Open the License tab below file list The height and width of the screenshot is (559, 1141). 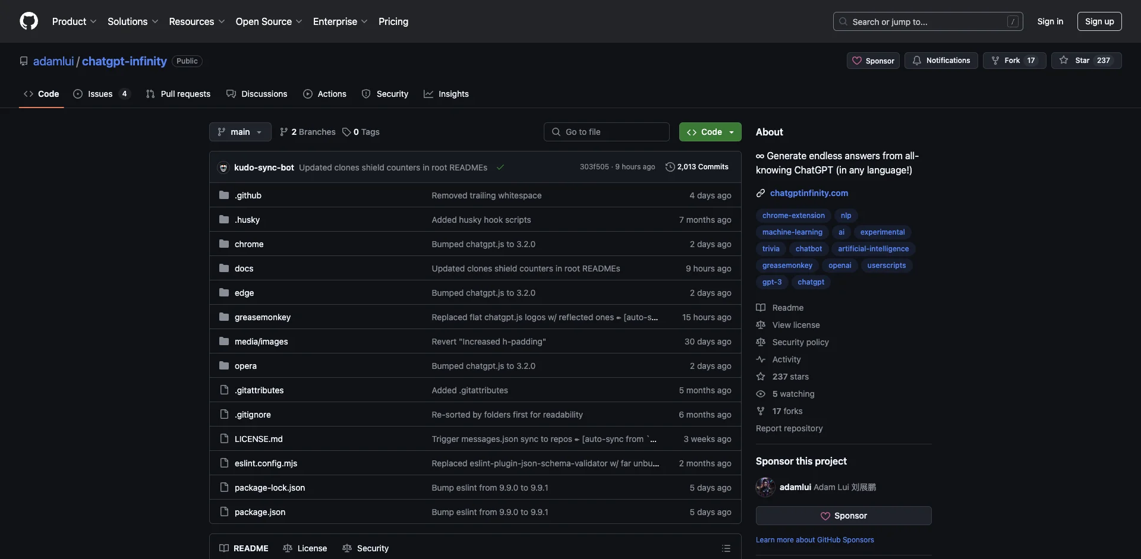click(305, 548)
